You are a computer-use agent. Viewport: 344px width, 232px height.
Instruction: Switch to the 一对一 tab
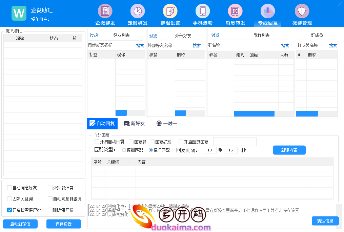166,124
